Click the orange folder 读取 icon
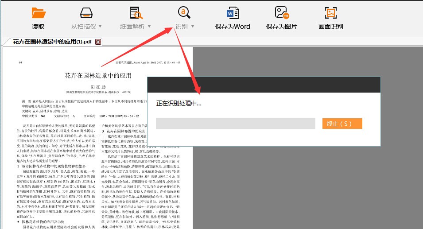 (39, 13)
